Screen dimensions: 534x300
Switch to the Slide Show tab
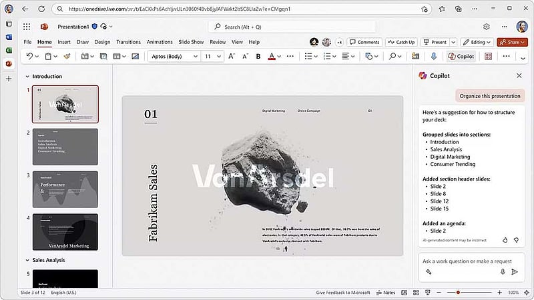tap(191, 42)
